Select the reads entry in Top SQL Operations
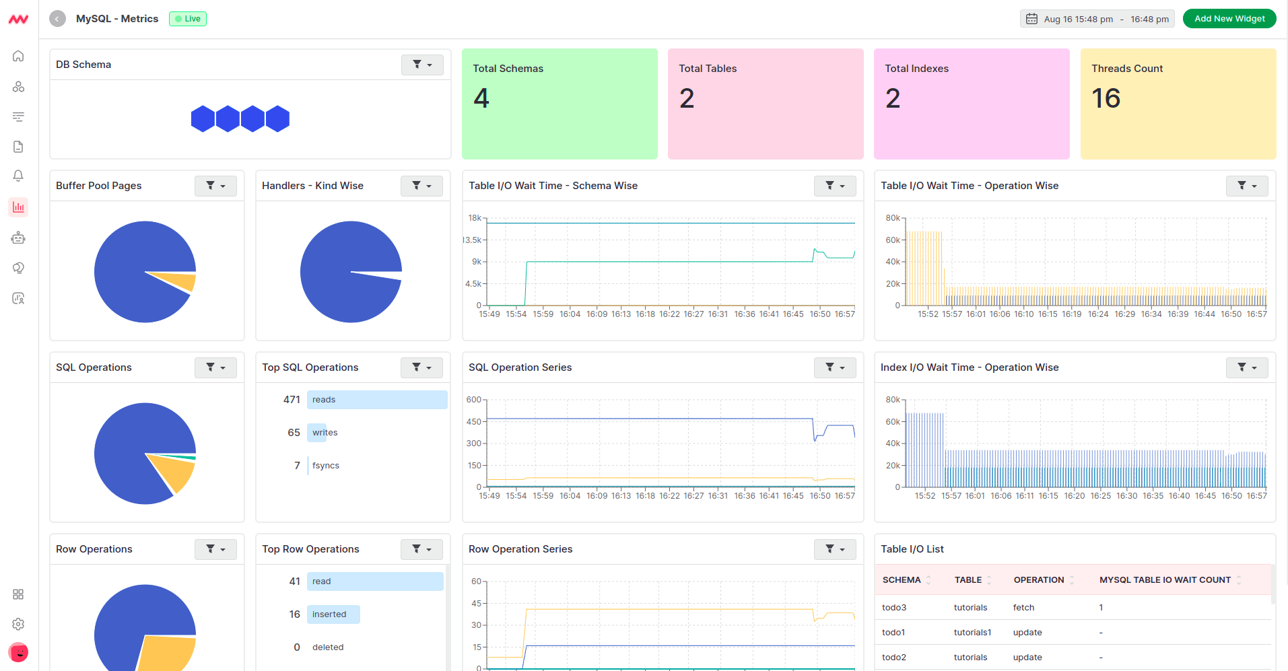The image size is (1288, 671). [x=376, y=399]
